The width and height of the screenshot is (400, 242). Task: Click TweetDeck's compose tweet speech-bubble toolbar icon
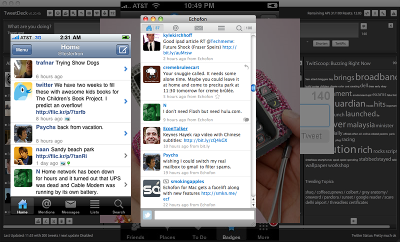[50, 13]
